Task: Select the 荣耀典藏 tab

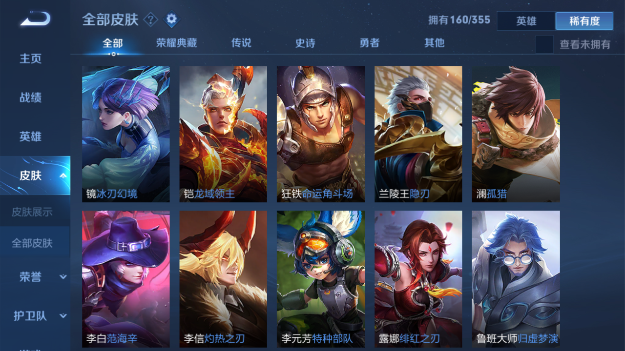Action: click(x=176, y=43)
